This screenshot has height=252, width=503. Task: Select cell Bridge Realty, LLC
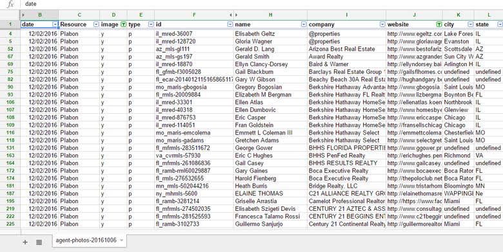[346, 186]
